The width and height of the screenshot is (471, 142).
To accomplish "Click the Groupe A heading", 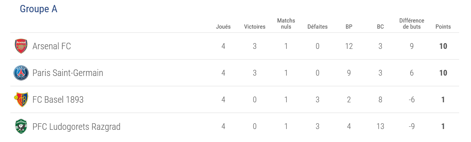I will tap(38, 9).
